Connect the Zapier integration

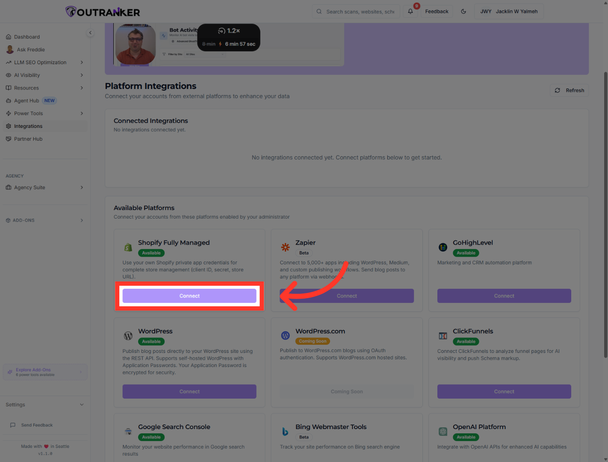pos(347,296)
